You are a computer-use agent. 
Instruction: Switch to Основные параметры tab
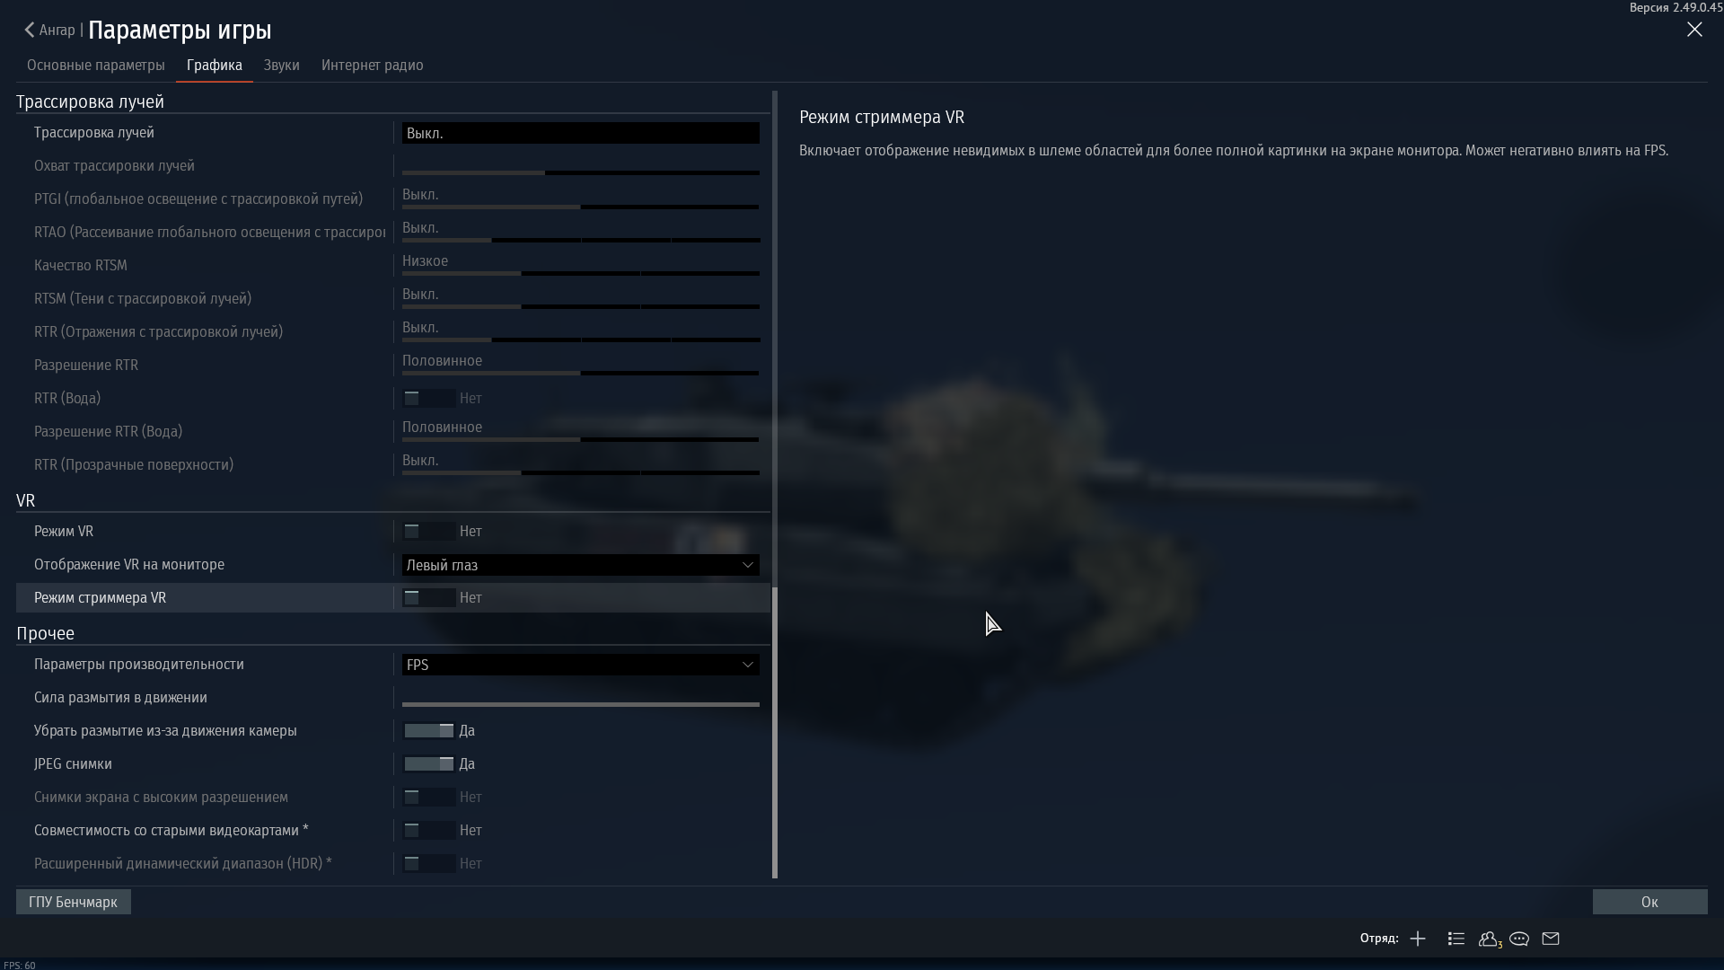pos(96,66)
